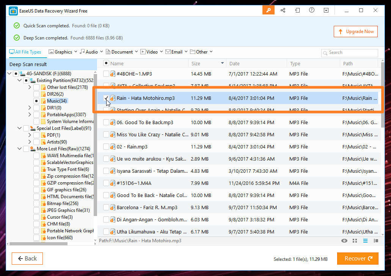Viewport: 391px width, 276px height.
Task: Open the Graphics filter dropdown arrow
Action: (75, 52)
